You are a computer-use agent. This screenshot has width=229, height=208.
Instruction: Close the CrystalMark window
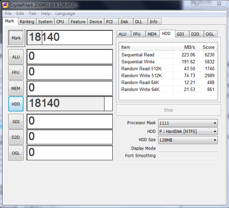point(219,4)
